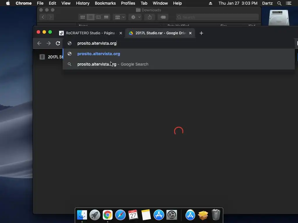Open the Trash from the Dock
The image size is (298, 223).
point(216,215)
